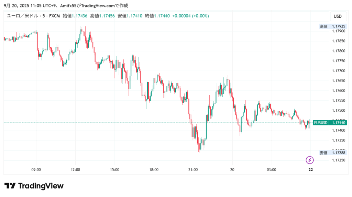This screenshot has width=352, height=197.
Task: Click the 09:00 time axis label
Action: (x=36, y=170)
